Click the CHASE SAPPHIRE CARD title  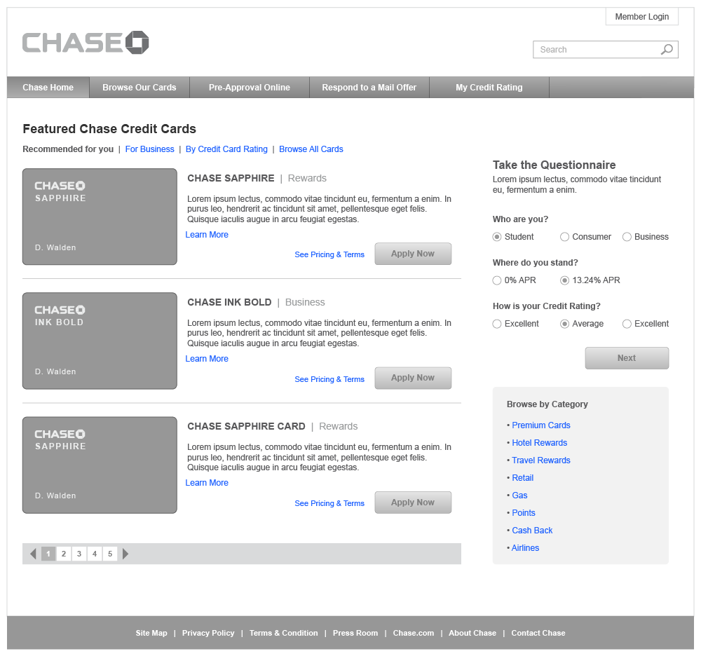[x=246, y=426]
